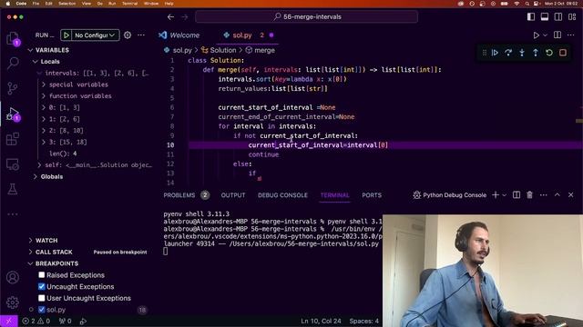The height and width of the screenshot is (327, 583).
Task: Start debugging with green play button
Action: tap(66, 35)
